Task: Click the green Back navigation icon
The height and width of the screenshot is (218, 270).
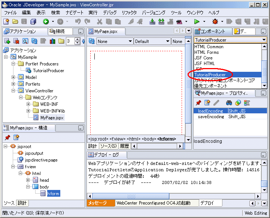Action: click(x=46, y=21)
